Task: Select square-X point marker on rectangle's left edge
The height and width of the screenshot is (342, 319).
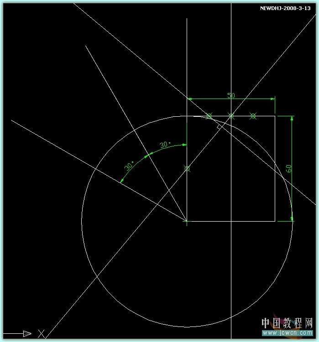Action: (187, 169)
